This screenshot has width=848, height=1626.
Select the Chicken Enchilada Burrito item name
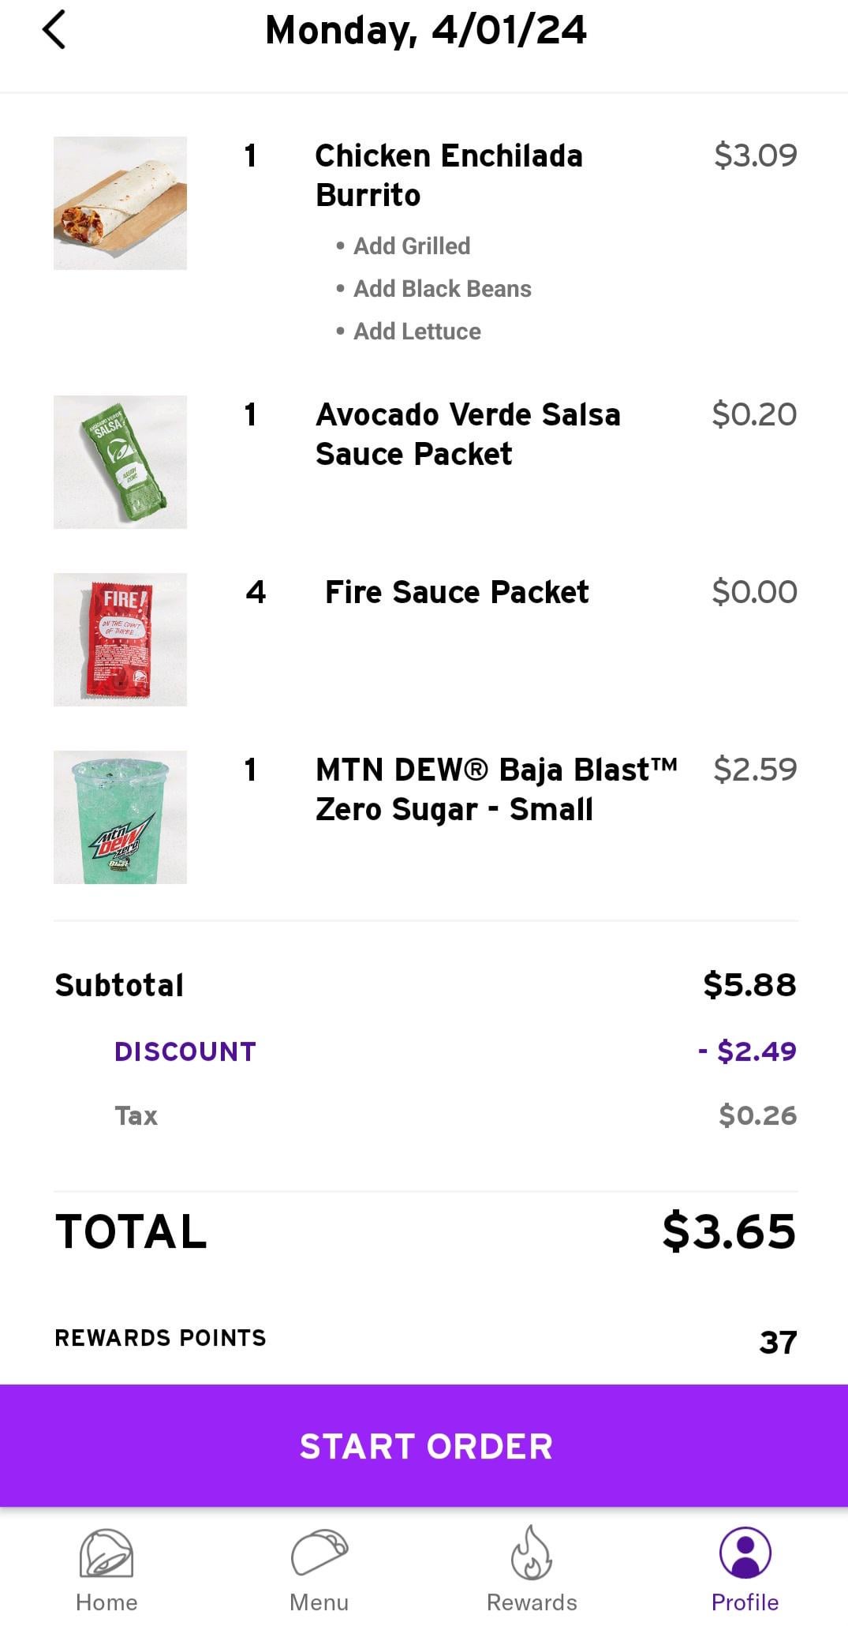click(448, 175)
